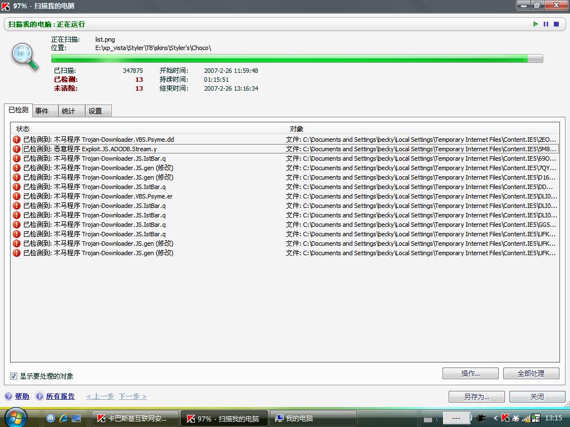Click the alert icon beside Exploit.JS.ADODB.Stream.y

pos(16,149)
